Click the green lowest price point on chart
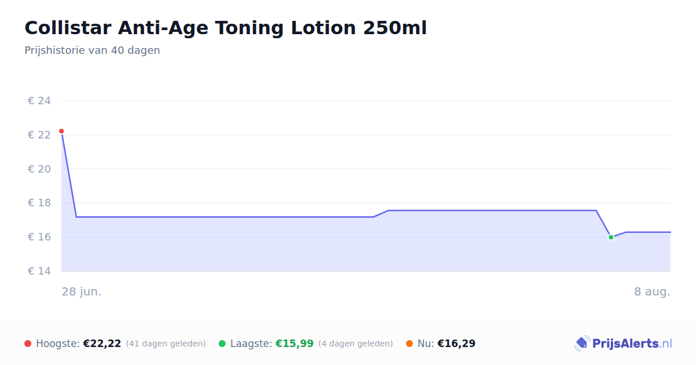This screenshot has height=365, width=696. (x=611, y=237)
